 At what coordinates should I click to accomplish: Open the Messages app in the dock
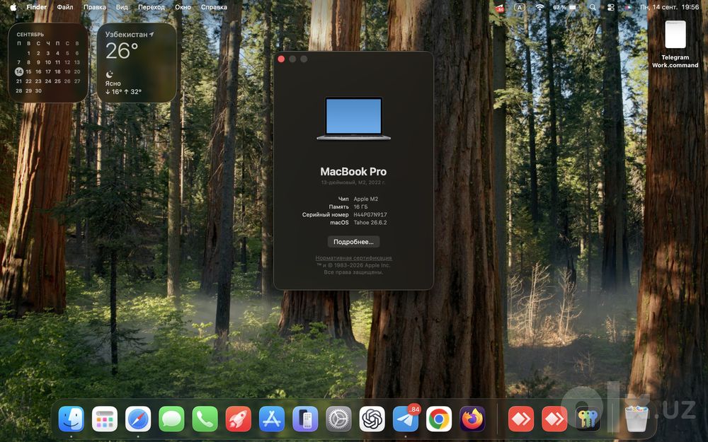tap(171, 419)
